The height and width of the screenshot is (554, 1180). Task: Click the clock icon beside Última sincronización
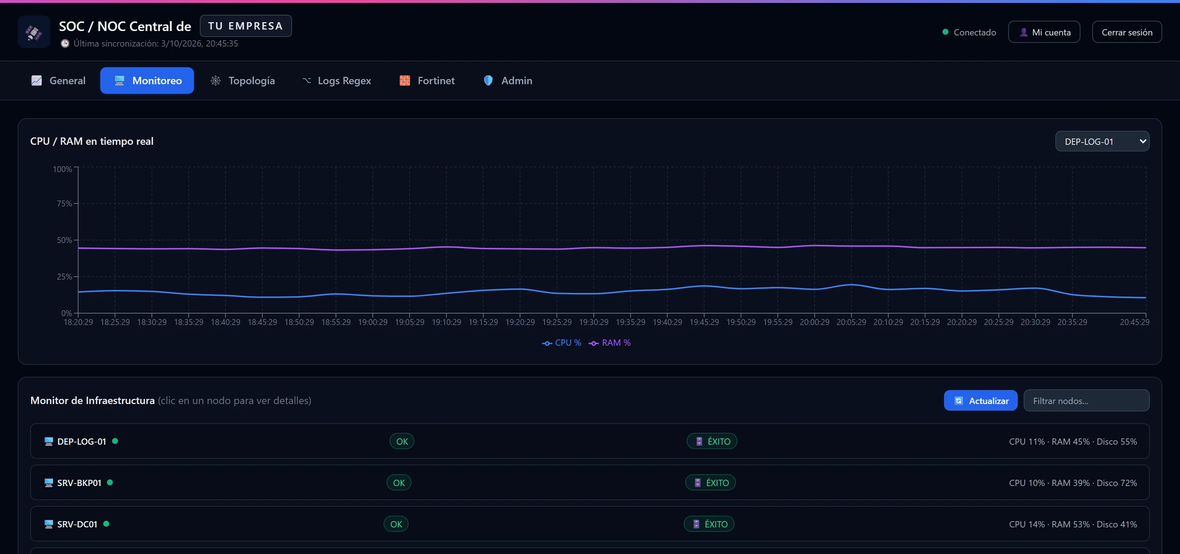[x=65, y=44]
